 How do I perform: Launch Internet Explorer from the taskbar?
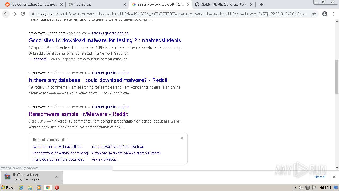[21, 188]
